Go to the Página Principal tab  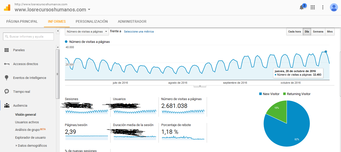pos(22,21)
